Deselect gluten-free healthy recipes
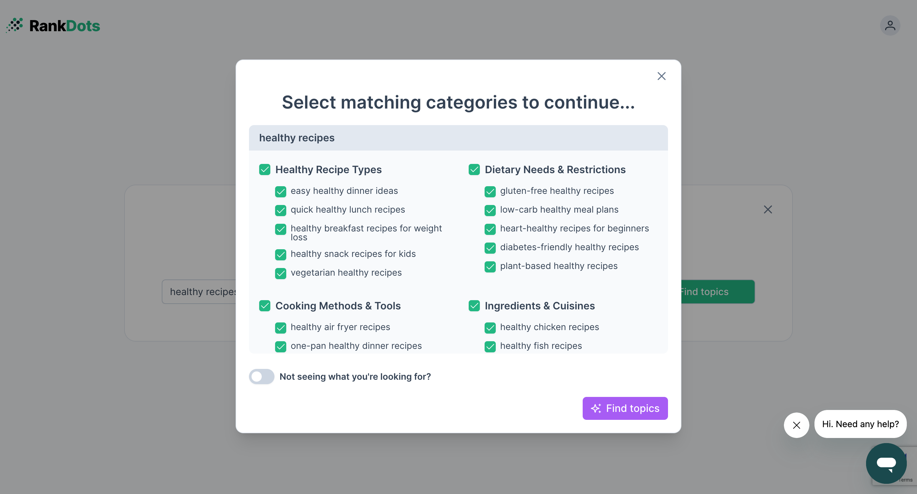Screen dimensions: 917x494 (490, 192)
